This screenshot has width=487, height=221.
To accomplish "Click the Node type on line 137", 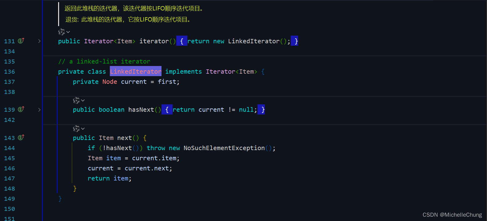I will pos(110,82).
